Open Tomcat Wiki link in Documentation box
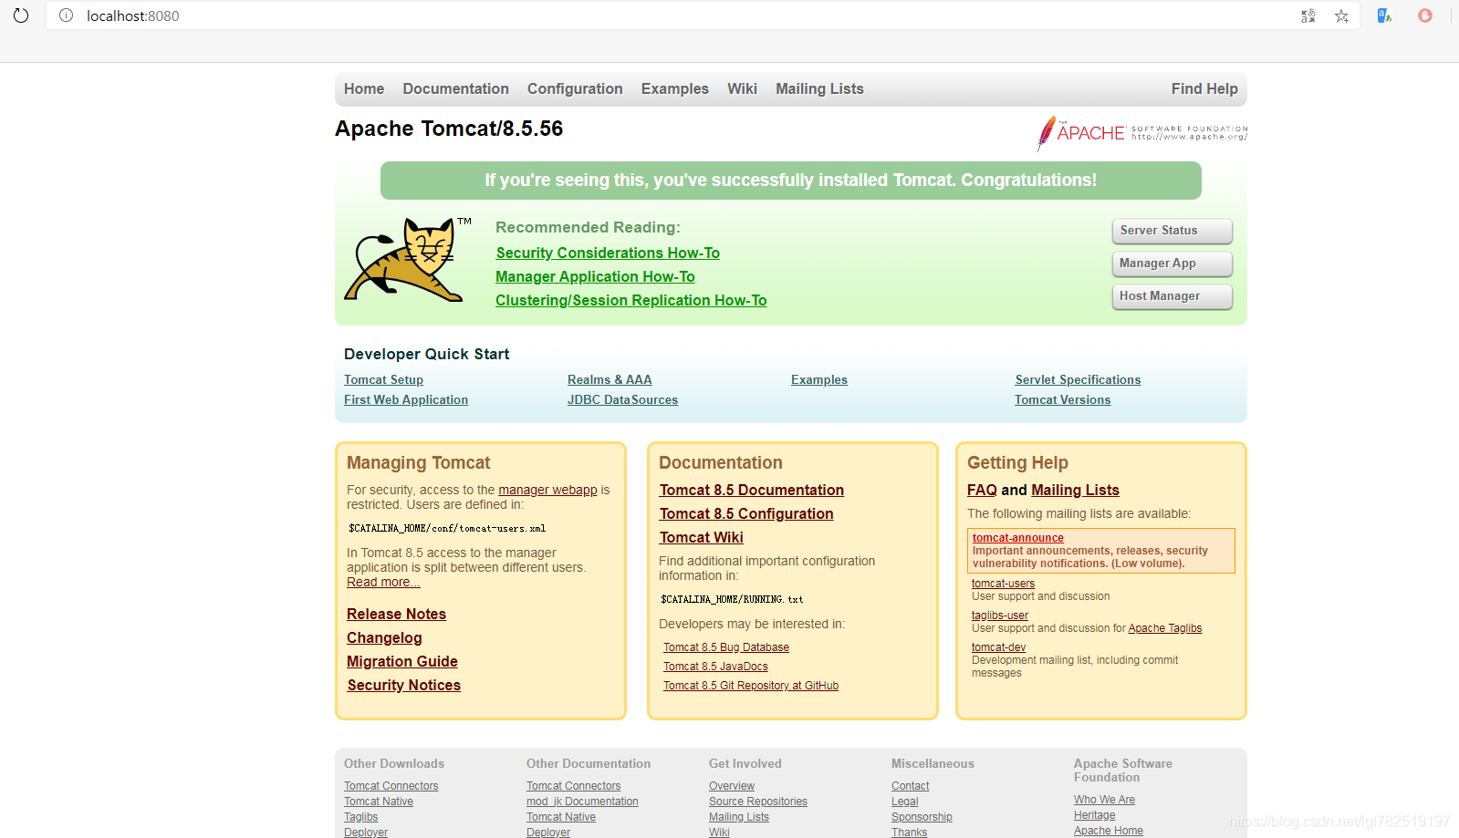Screen dimensions: 1459x838 point(702,537)
